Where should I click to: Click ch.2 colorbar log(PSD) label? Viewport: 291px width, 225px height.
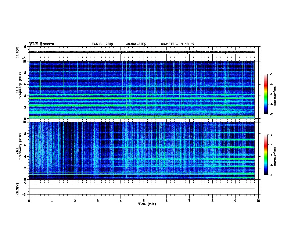pyautogui.click(x=275, y=156)
